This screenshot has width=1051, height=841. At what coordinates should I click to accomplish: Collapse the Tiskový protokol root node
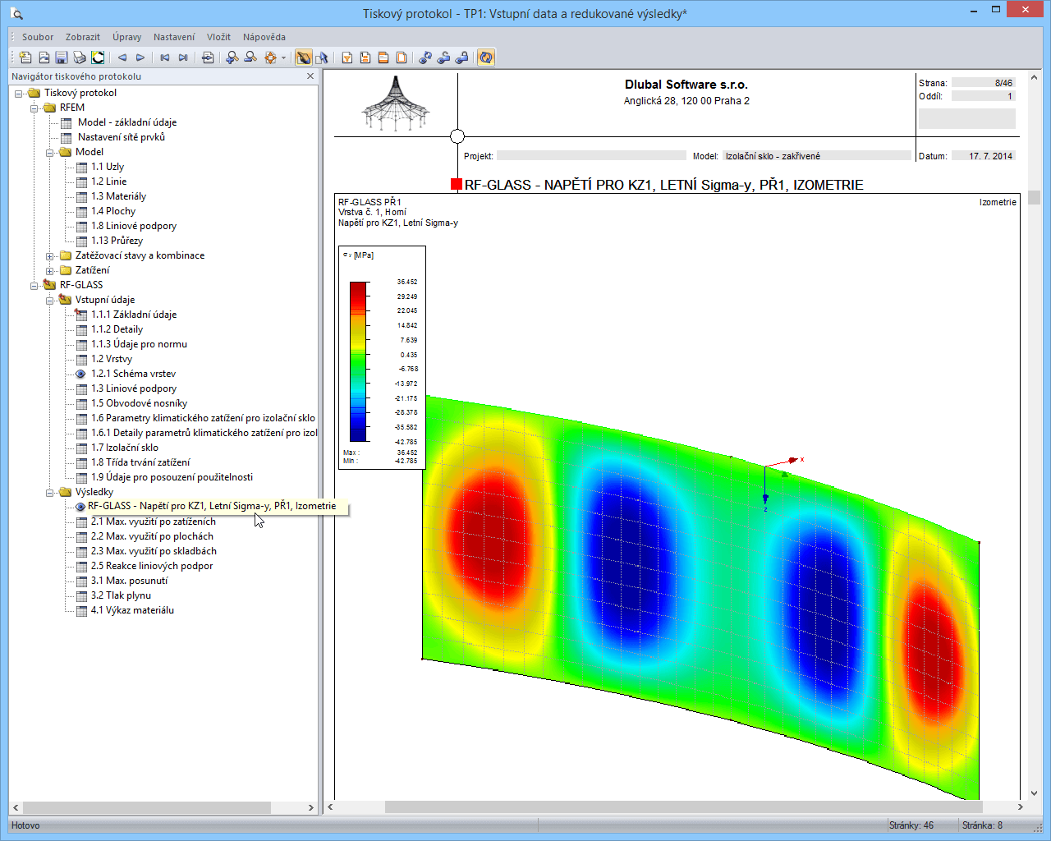[x=19, y=93]
